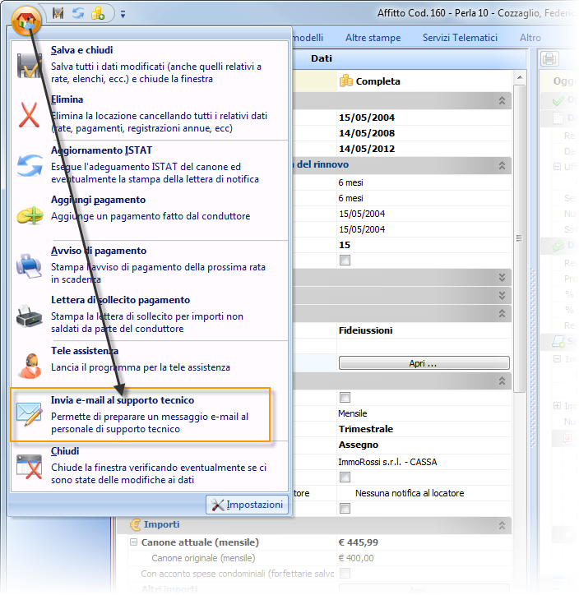579x595 pixels.
Task: Click the Trimestrale value
Action: [366, 429]
